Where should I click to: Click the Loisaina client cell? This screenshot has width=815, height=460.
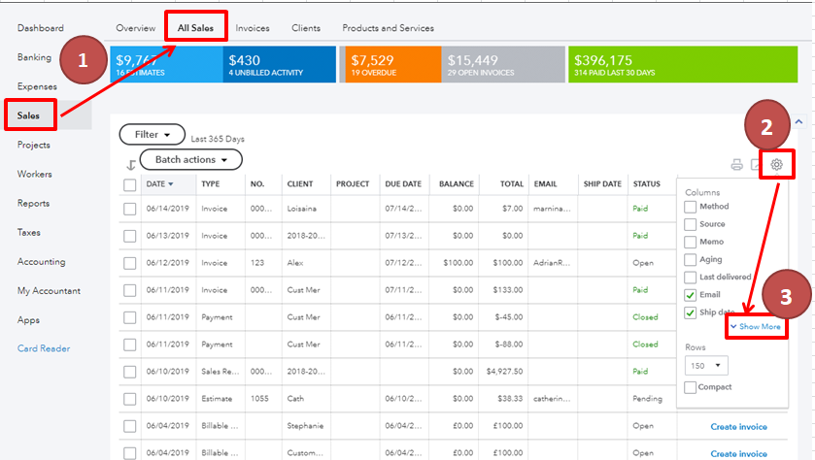(x=301, y=209)
